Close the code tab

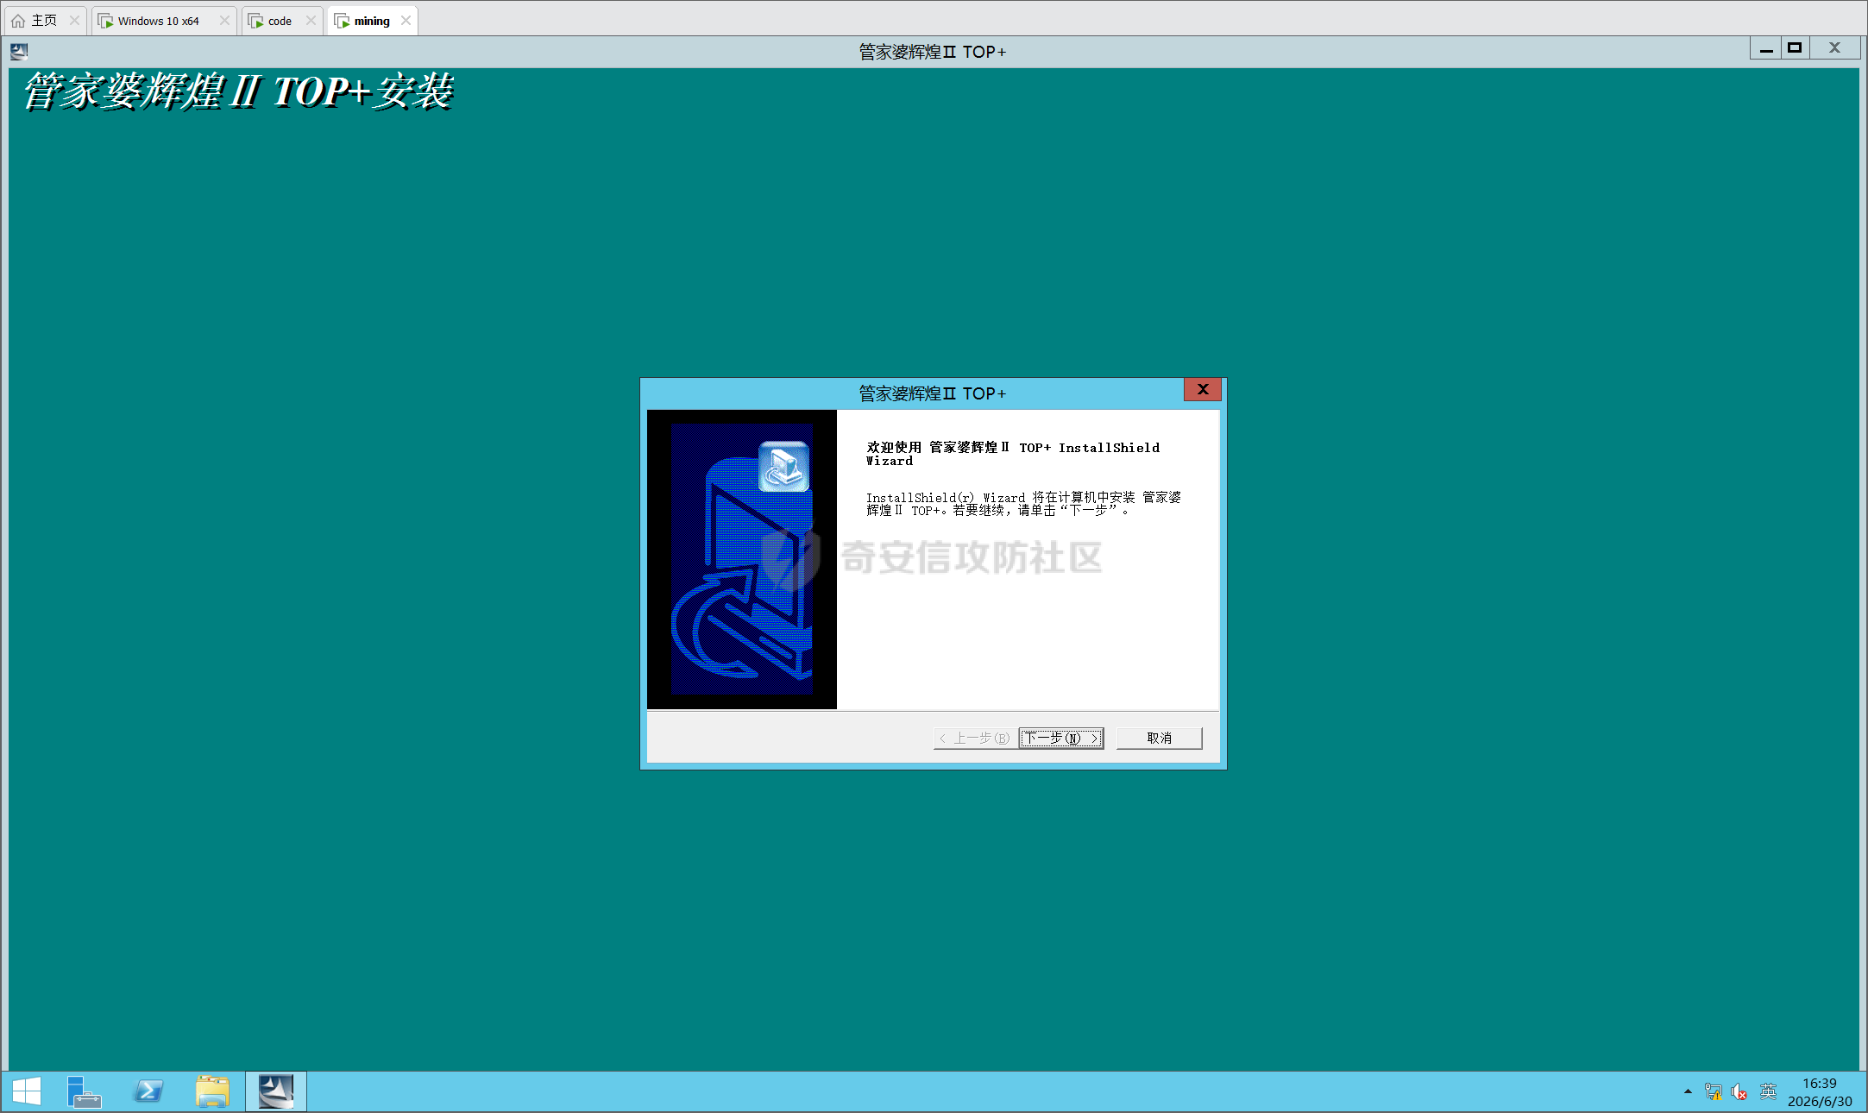(311, 21)
